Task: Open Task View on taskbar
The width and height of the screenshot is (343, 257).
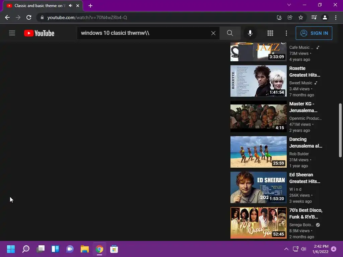Action: (x=41, y=249)
